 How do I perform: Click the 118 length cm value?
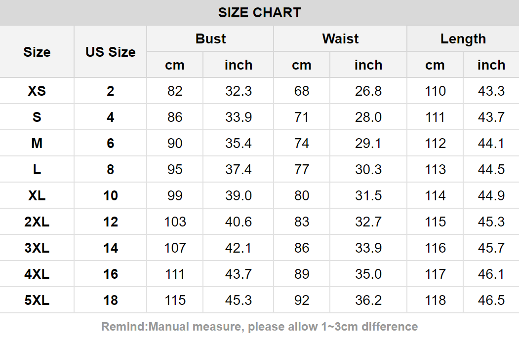point(435,300)
